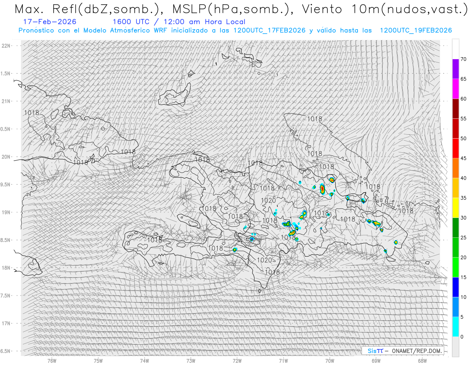Click the "70W" longitude label
Screen dimensions: 474x366
pyautogui.click(x=330, y=361)
